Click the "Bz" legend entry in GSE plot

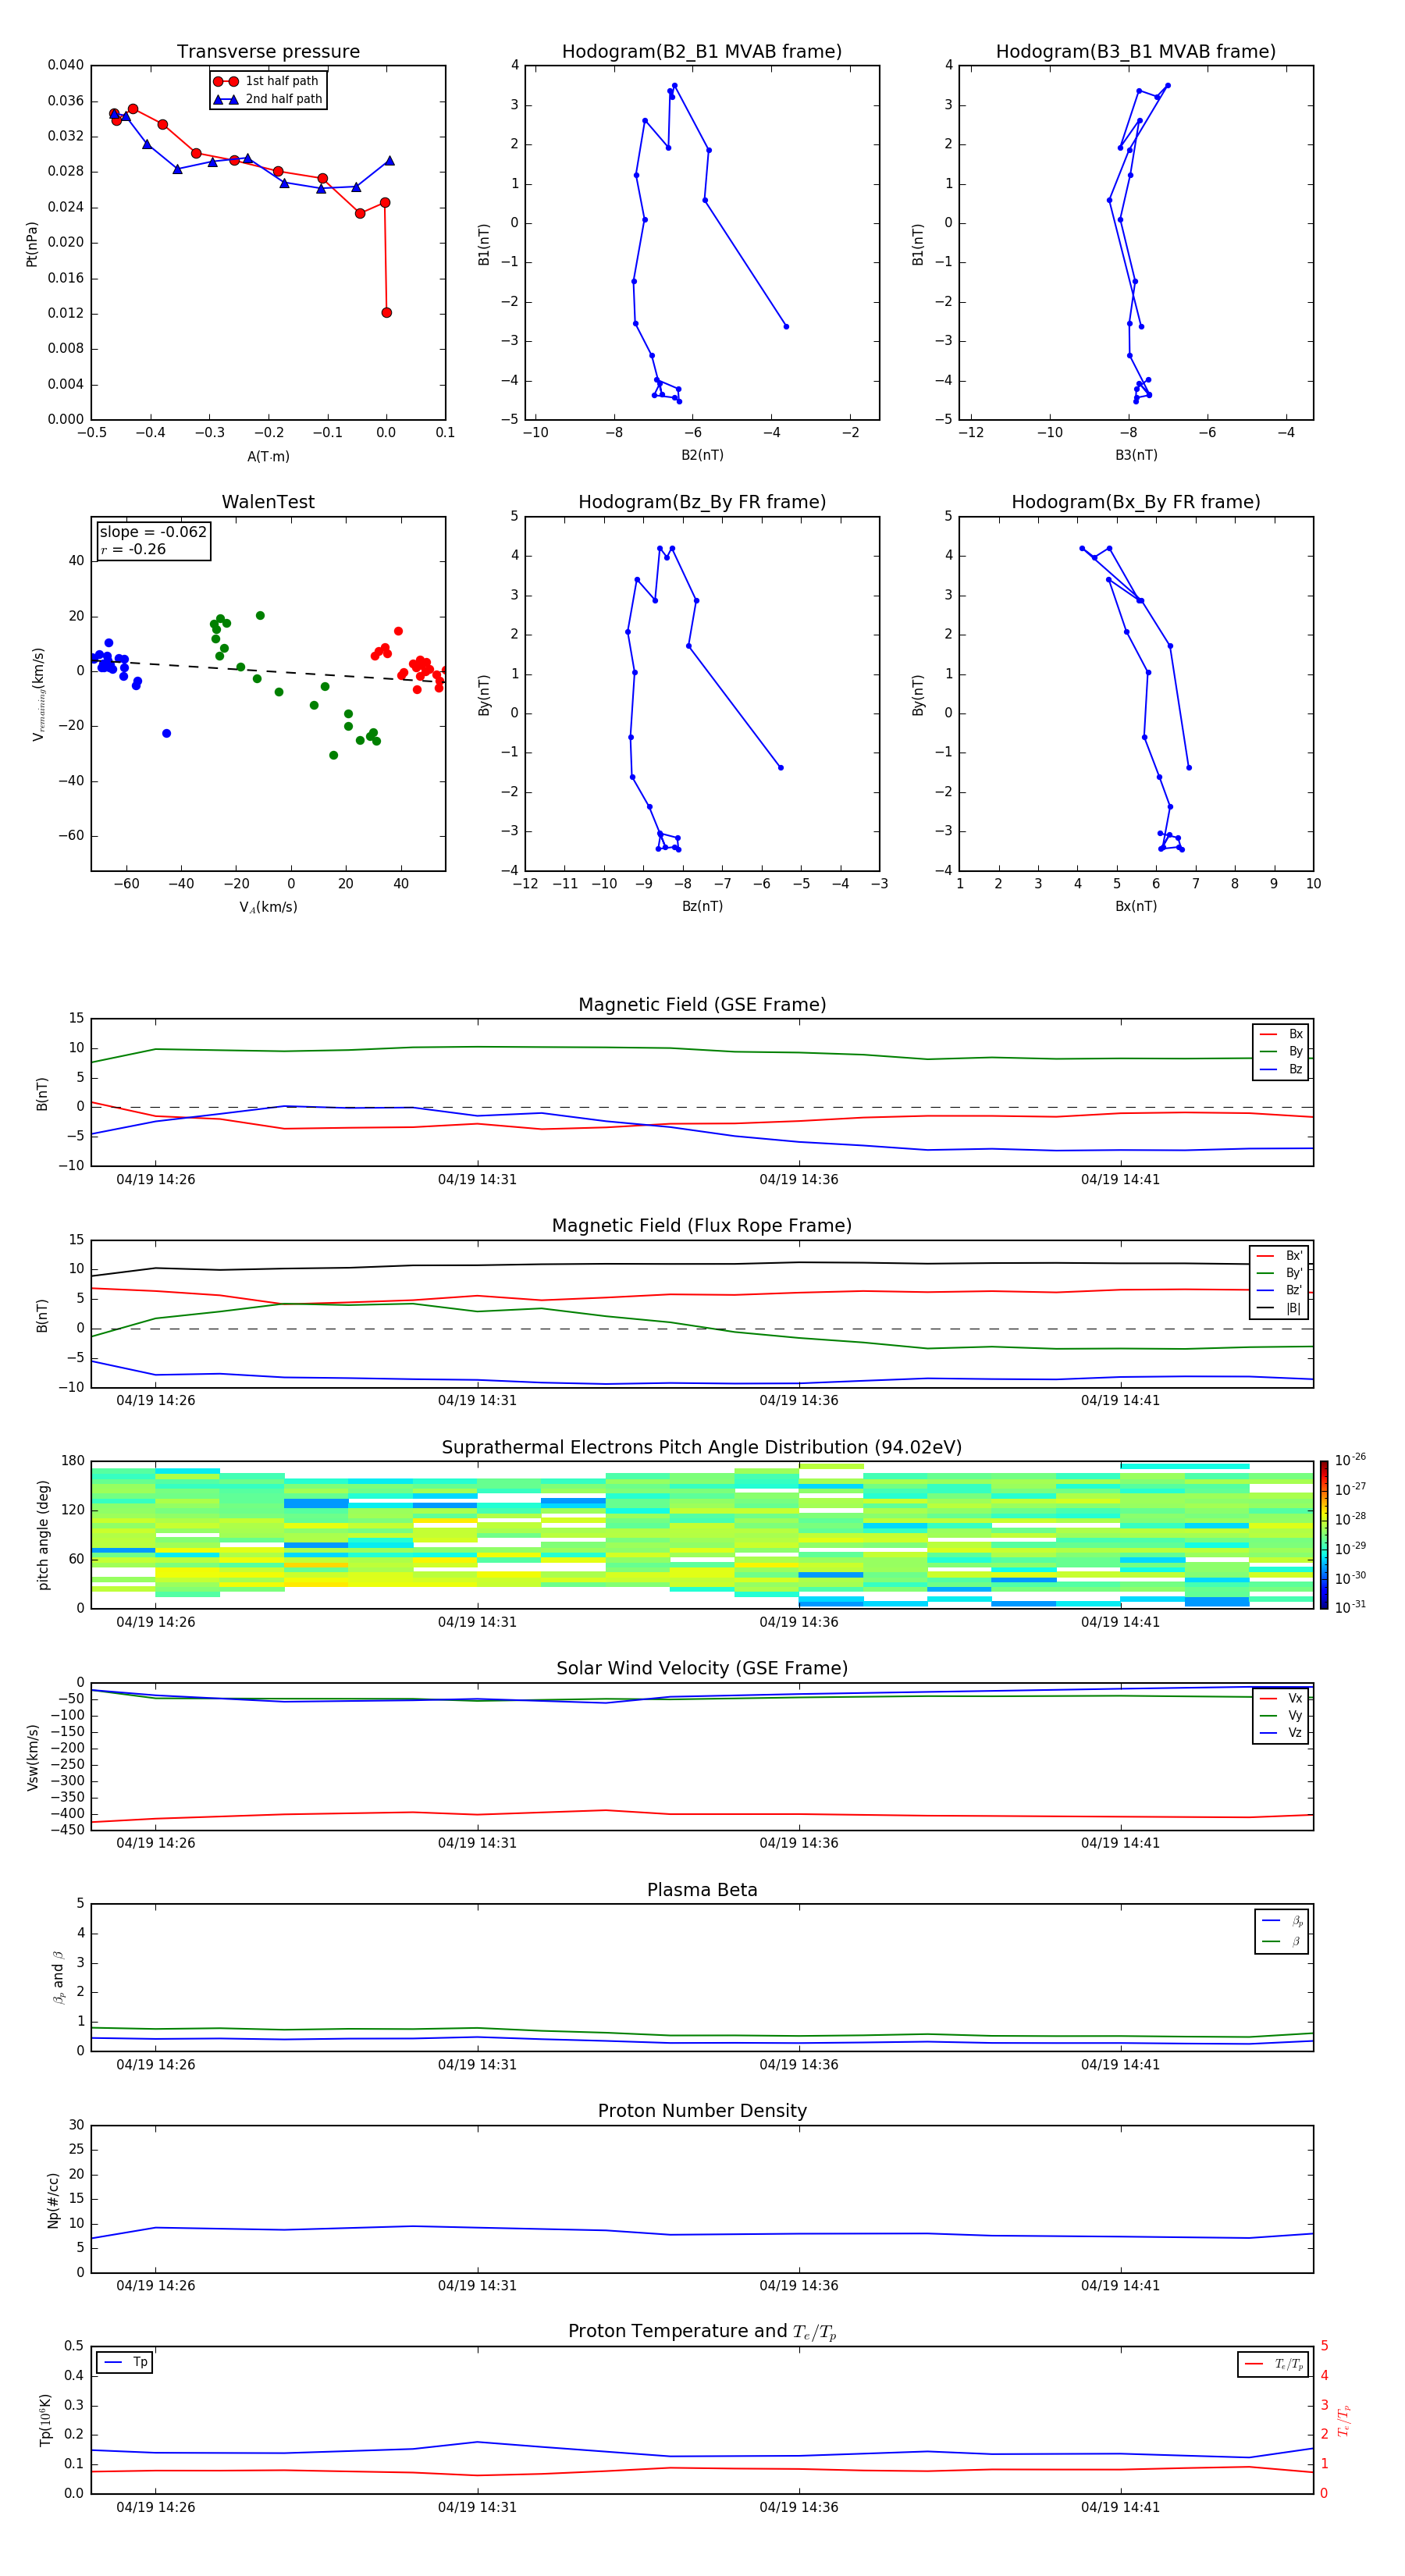point(1281,1069)
